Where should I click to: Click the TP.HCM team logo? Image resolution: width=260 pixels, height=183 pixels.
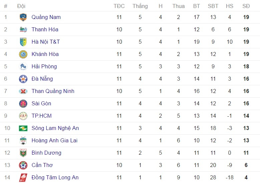click(x=23, y=116)
